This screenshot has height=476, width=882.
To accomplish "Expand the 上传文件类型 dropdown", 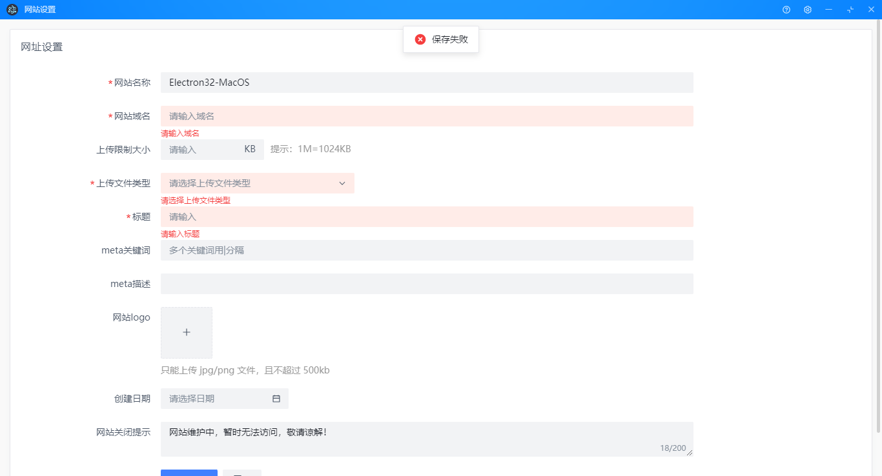I will pos(252,183).
